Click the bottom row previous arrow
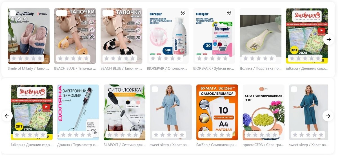 7,116
